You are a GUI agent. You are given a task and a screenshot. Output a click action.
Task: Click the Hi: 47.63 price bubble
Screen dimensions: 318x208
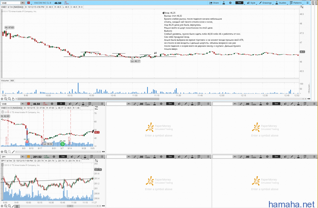(x=10, y=27)
